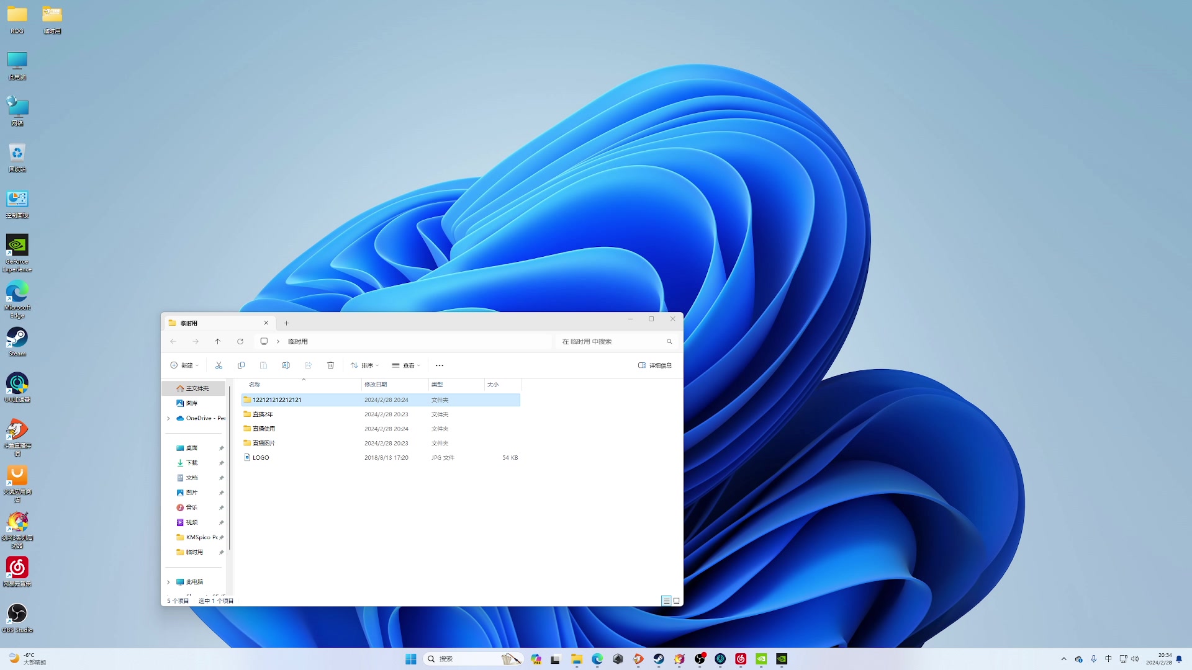Click the Steam icon in the taskbar
The width and height of the screenshot is (1192, 670).
point(659,659)
